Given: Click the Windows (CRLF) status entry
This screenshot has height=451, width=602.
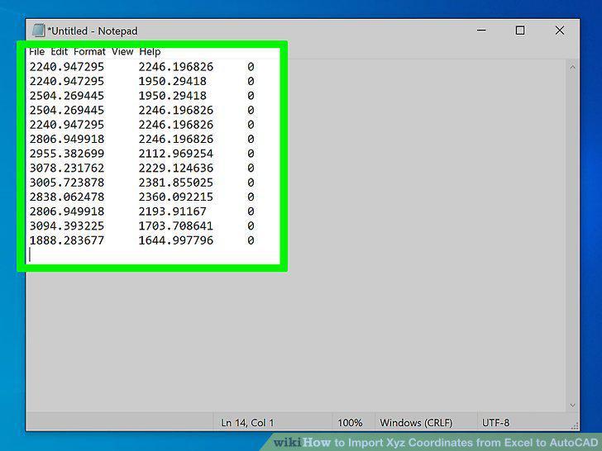Looking at the screenshot, I should point(416,423).
